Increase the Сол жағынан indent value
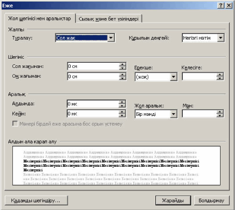This screenshot has height=210, width=235. [122, 64]
